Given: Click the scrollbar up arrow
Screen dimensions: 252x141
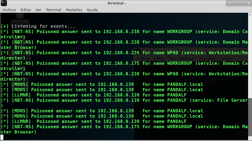Looking at the screenshot, I should tap(250, 15).
